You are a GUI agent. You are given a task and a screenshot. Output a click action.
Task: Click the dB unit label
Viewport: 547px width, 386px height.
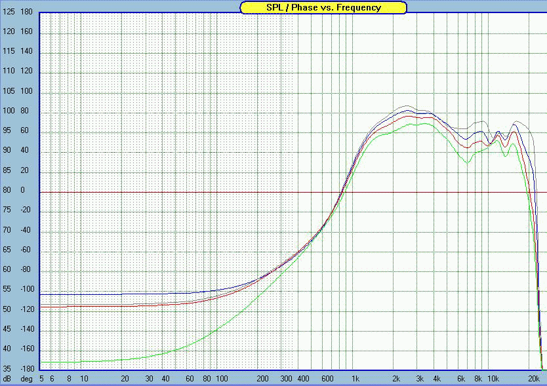coord(7,379)
